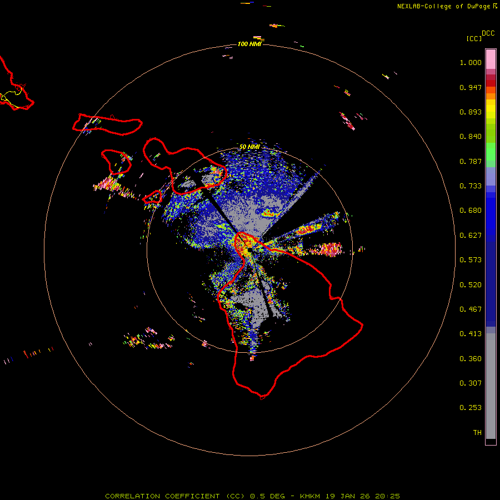500x500 pixels.
Task: Click the DCC product code label
Action: [x=488, y=33]
